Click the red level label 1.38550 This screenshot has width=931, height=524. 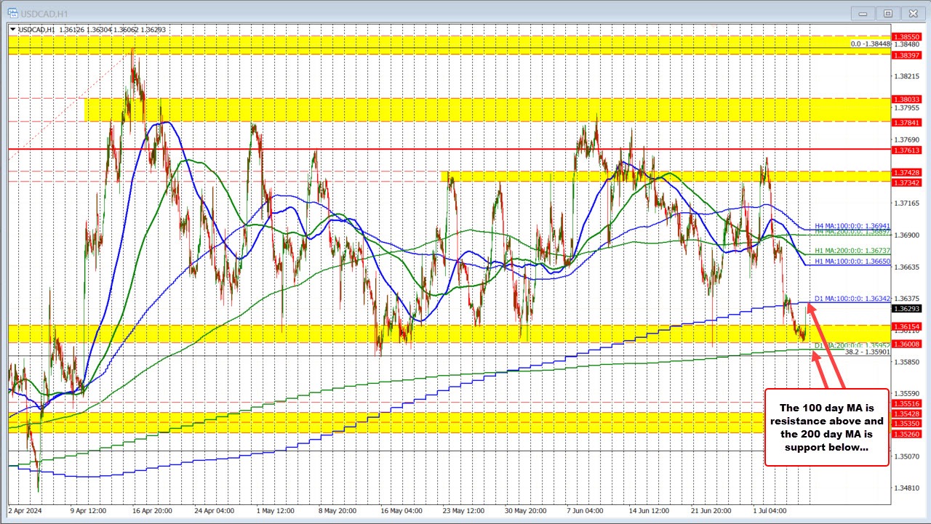(x=908, y=36)
